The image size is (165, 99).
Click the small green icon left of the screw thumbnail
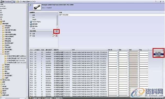30,5
